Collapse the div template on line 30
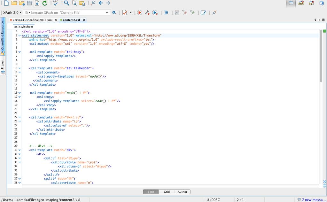Viewport: 327px width, 202px height. (19, 150)
